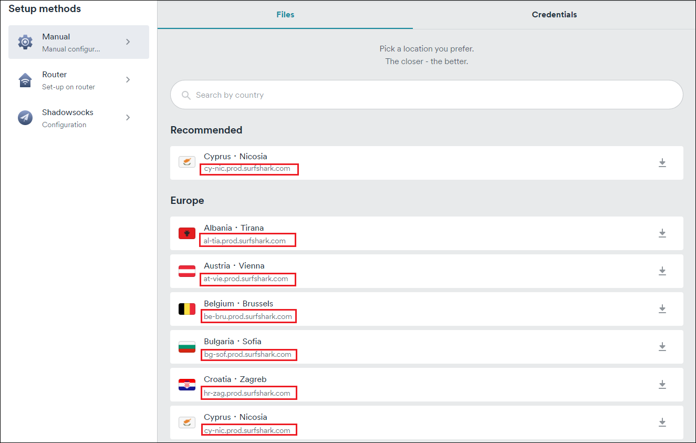Focus the Search by country field
This screenshot has width=696, height=443.
coord(427,95)
